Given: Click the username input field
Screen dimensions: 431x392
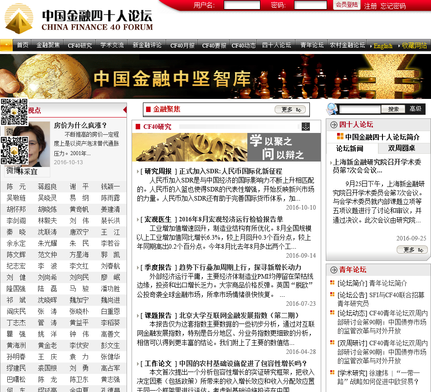Looking at the screenshot, I should tap(242, 5).
